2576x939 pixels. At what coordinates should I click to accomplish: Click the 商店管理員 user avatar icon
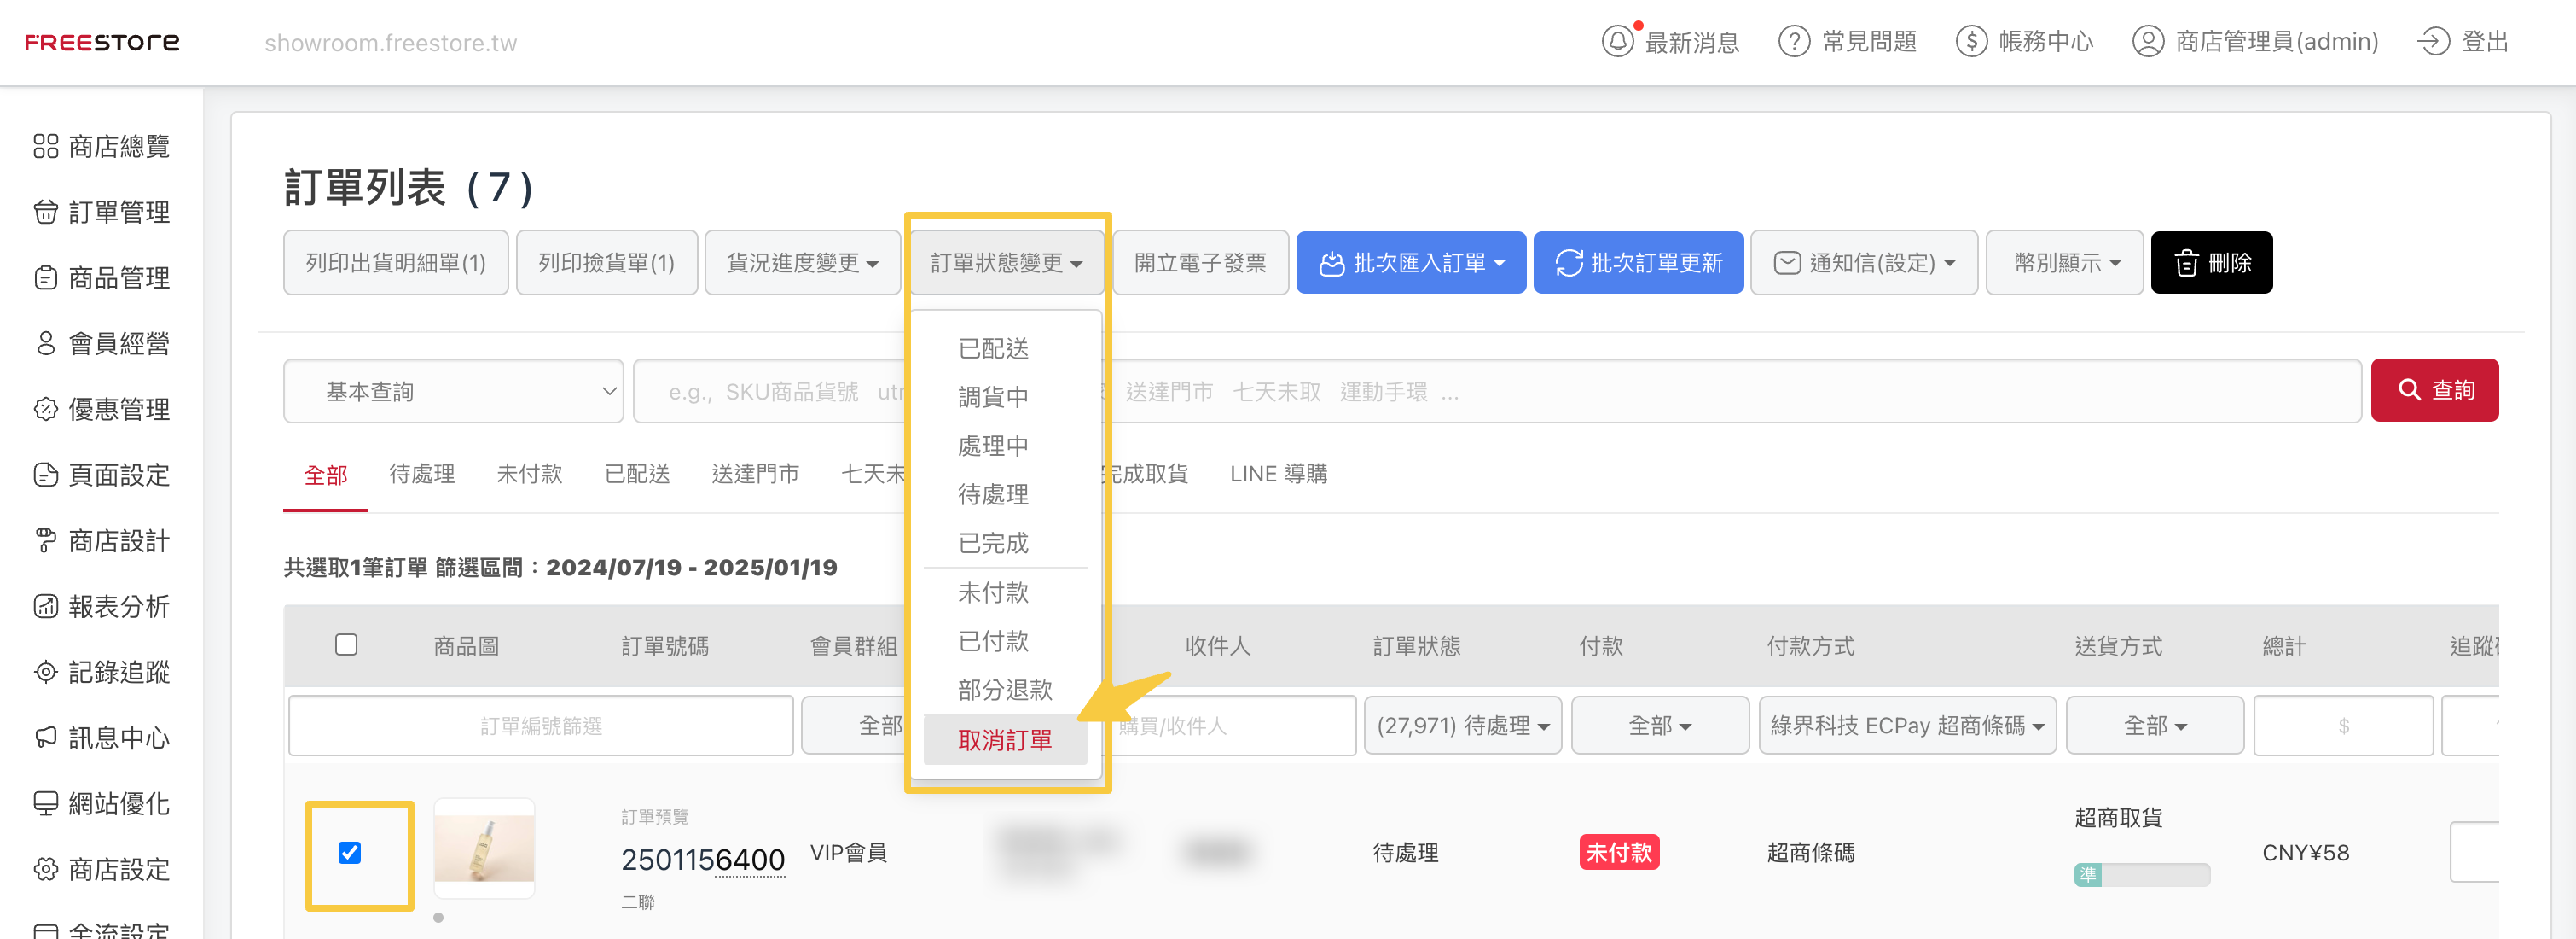2148,41
